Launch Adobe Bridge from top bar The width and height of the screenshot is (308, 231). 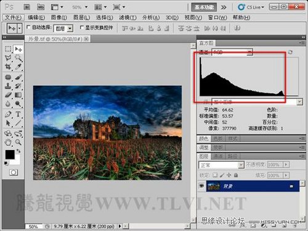26,7
